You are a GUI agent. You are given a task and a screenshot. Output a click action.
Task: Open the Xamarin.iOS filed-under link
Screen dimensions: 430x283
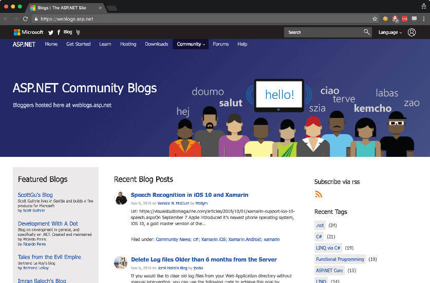[213, 239]
